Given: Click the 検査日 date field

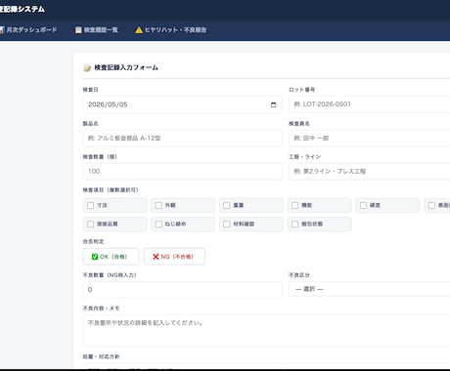Looking at the screenshot, I should (x=183, y=104).
